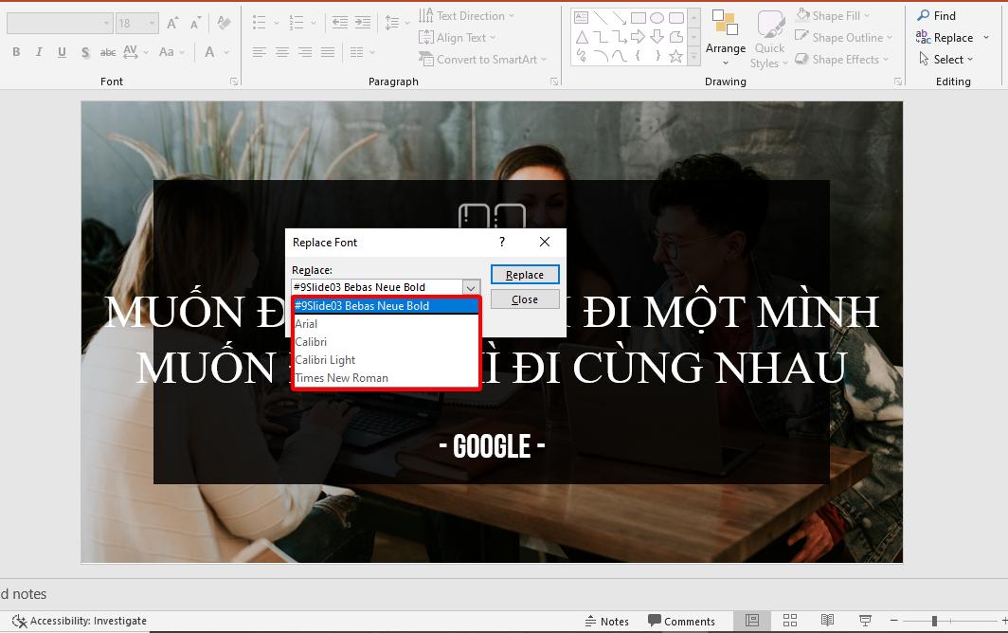Open the Replace font dropdown
This screenshot has width=1008, height=633.
tap(471, 287)
